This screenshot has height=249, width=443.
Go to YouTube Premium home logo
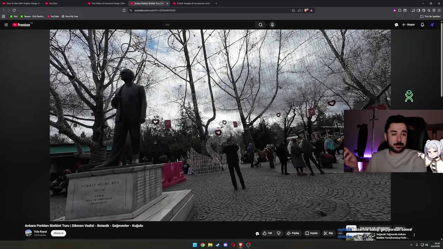[x=22, y=25]
